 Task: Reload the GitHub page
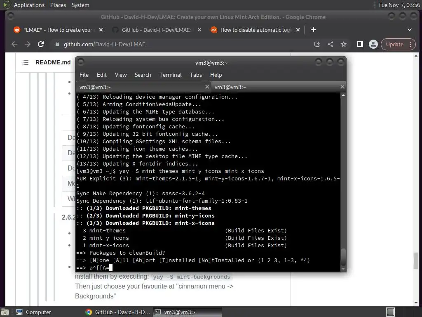[x=41, y=44]
